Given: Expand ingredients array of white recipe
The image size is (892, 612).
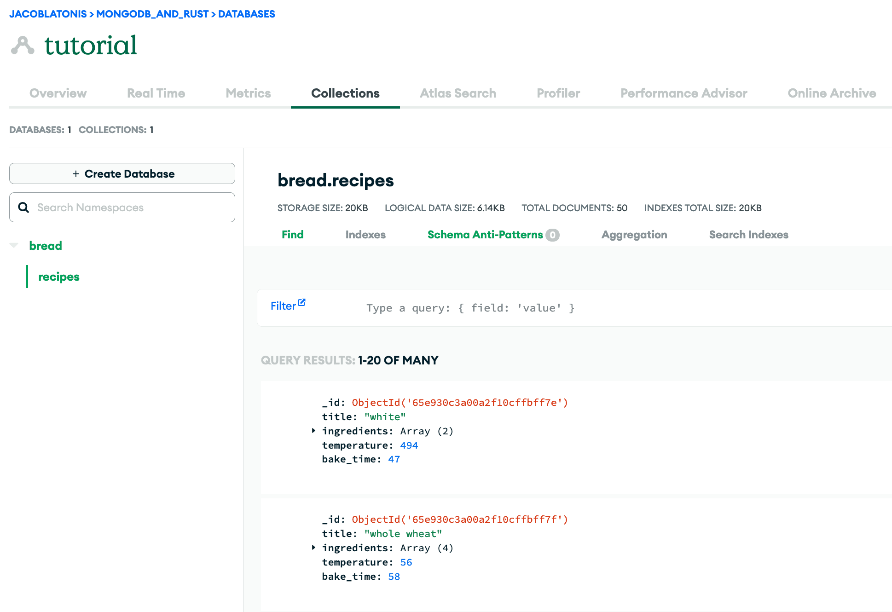Looking at the screenshot, I should click(x=313, y=431).
